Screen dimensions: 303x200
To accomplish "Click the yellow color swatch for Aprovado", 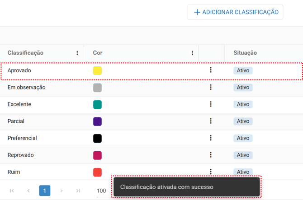I will tap(97, 70).
